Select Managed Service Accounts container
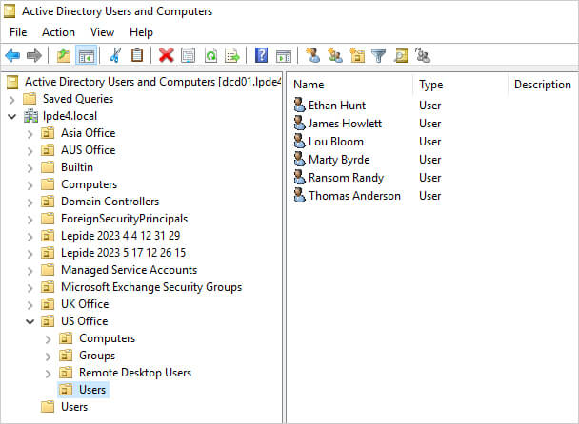This screenshot has width=579, height=424. coord(130,270)
